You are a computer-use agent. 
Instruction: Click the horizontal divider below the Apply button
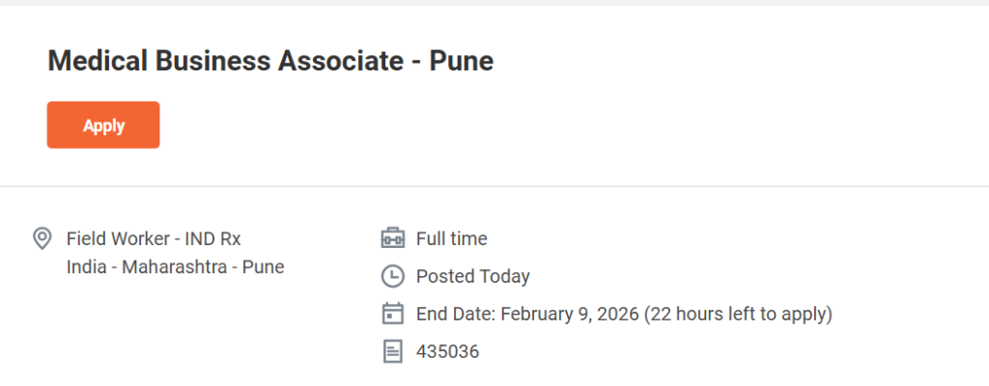click(494, 186)
